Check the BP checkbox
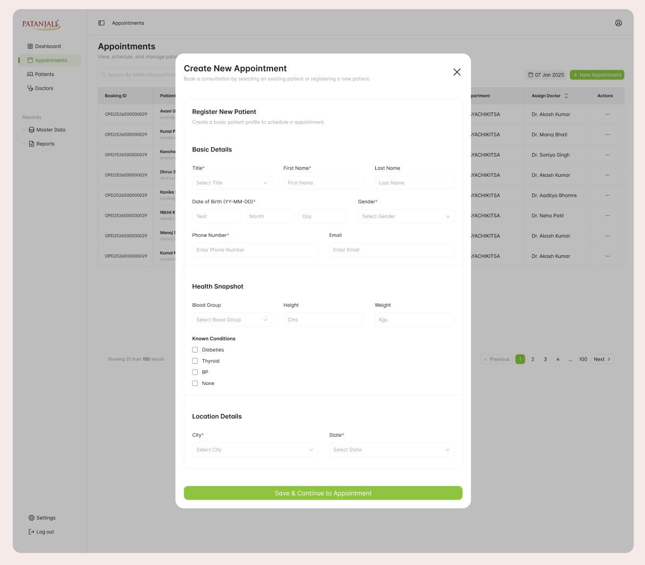Image resolution: width=645 pixels, height=565 pixels. click(195, 372)
